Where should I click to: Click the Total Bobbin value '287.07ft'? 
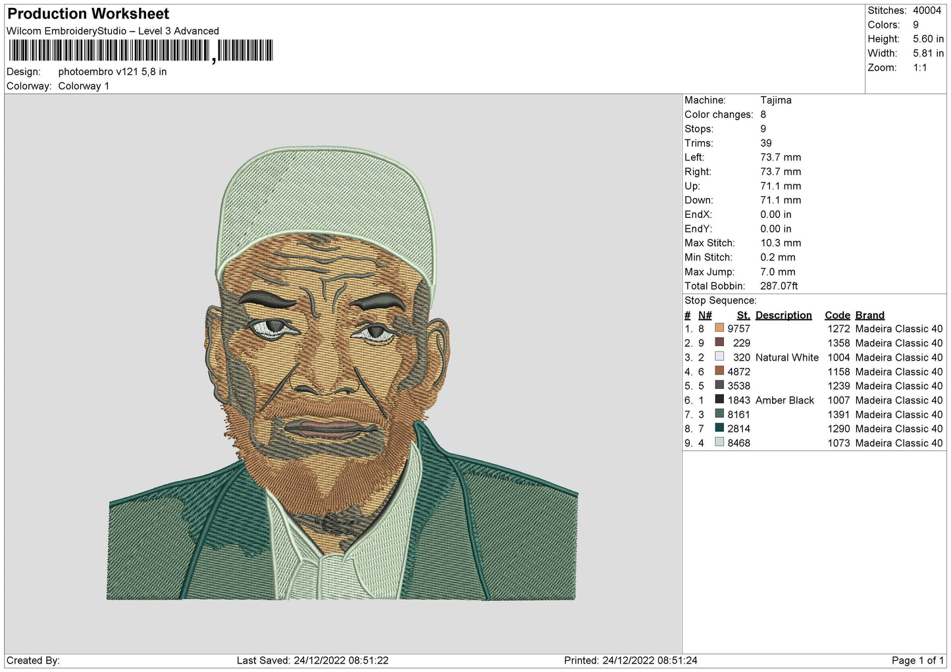779,286
